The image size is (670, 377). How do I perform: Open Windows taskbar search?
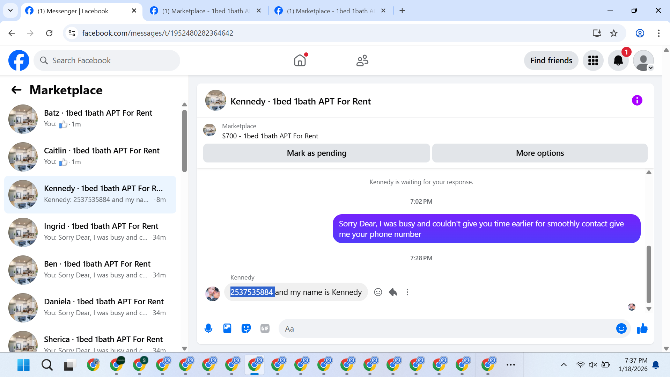click(47, 365)
